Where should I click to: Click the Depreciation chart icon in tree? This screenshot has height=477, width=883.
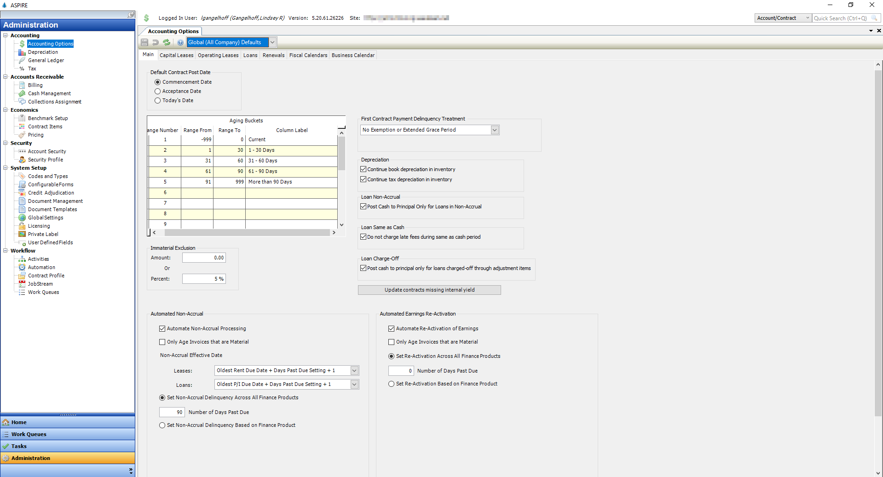click(x=22, y=52)
